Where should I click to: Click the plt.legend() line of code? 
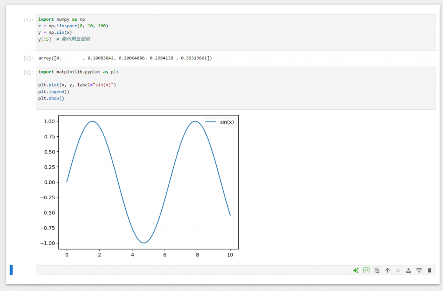(x=54, y=92)
